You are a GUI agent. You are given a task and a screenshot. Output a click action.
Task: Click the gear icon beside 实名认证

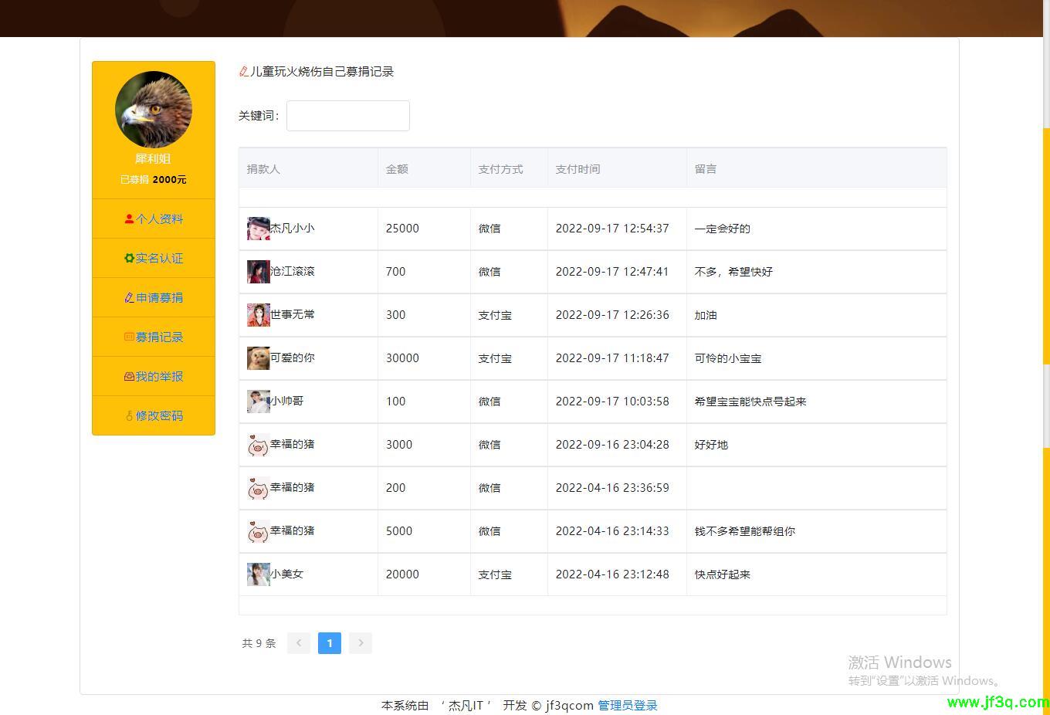(x=129, y=258)
